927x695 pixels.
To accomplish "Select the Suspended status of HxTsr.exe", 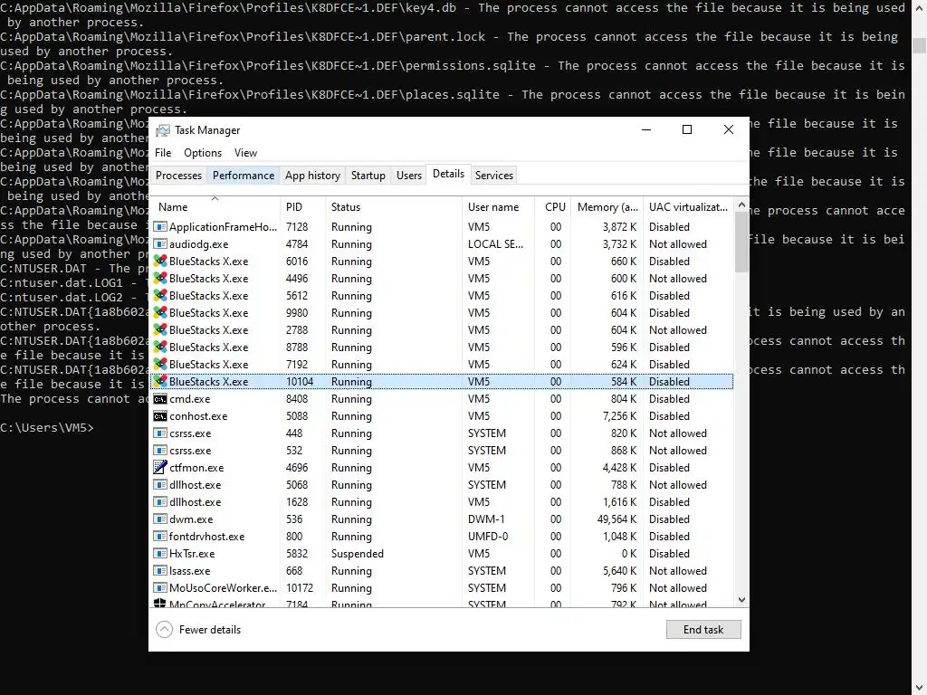I will (x=357, y=554).
